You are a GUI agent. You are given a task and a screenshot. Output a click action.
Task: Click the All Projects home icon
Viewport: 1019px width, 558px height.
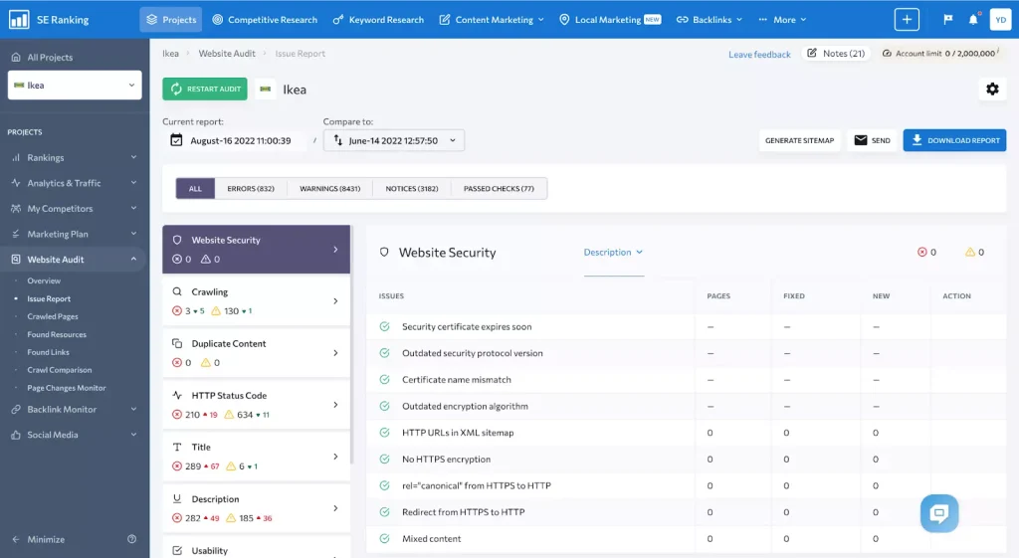(x=16, y=57)
